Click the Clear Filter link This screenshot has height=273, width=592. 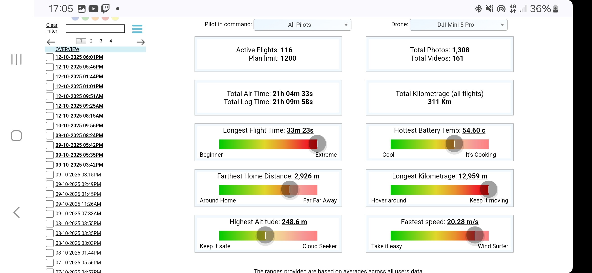[x=52, y=28]
